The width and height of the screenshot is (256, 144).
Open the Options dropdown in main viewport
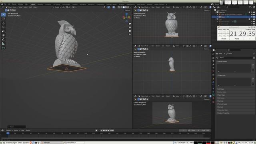point(128,10)
